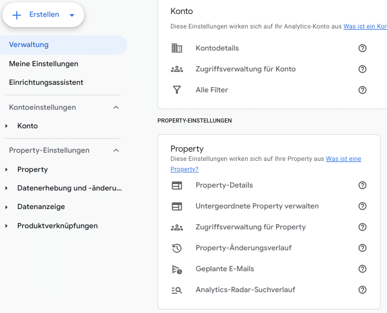This screenshot has height=313, width=387.
Task: Select Konto in the sidebar tree
Action: [27, 126]
